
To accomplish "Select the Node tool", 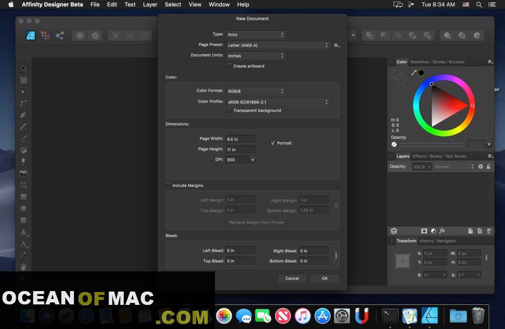I will point(23,92).
